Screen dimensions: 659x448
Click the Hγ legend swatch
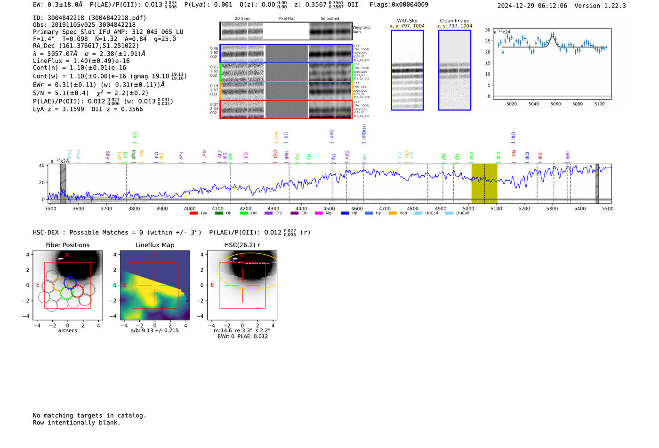369,213
